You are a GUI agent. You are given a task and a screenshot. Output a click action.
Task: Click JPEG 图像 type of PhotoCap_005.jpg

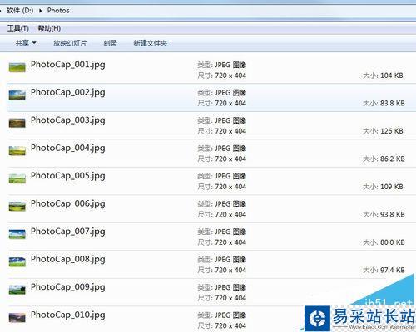pyautogui.click(x=230, y=176)
